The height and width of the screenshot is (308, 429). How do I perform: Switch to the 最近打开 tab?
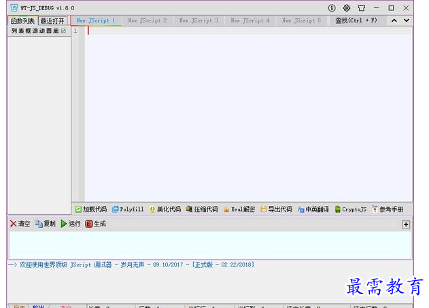click(52, 21)
